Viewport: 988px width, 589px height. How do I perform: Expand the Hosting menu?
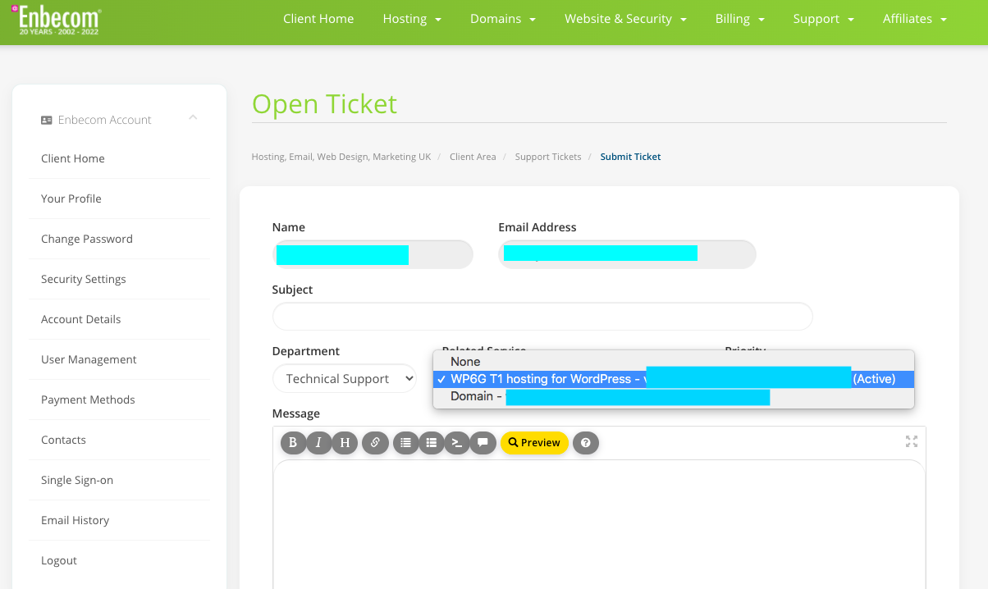click(412, 19)
